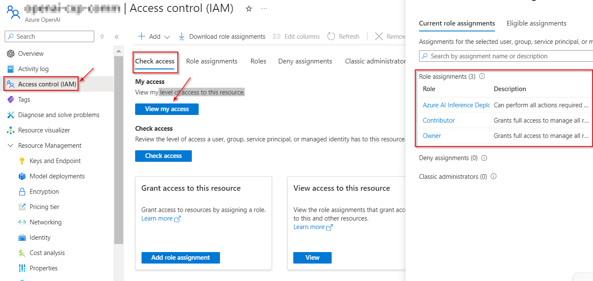The image size is (593, 281).
Task: Open the Diagnose and solve problems icon
Action: pyautogui.click(x=11, y=115)
